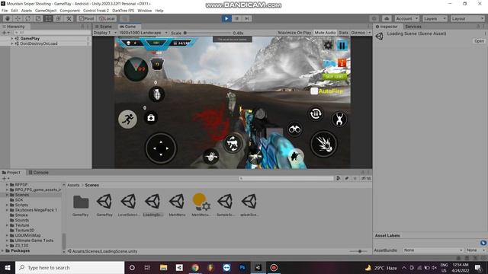488x274 pixels.
Task: Open the Control Freak 2 menu
Action: click(96, 11)
